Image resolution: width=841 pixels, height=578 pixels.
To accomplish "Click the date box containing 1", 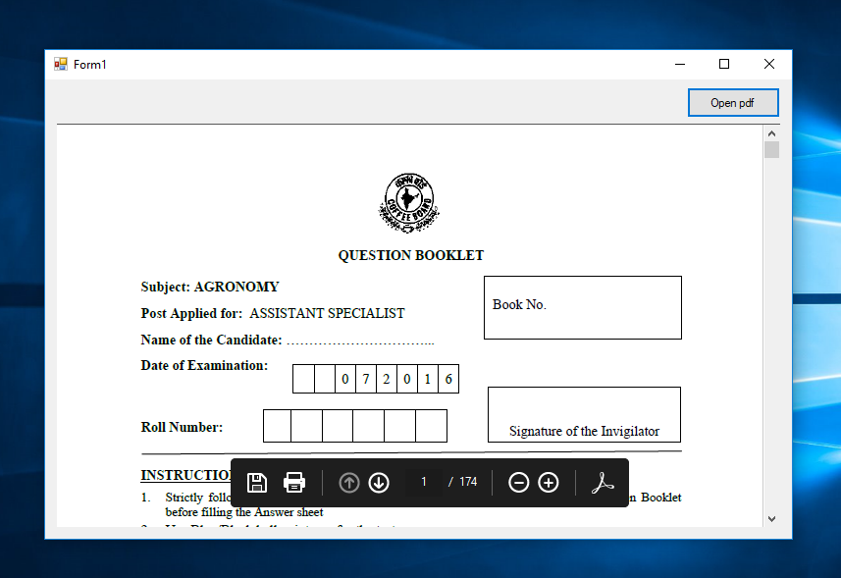I will 428,379.
